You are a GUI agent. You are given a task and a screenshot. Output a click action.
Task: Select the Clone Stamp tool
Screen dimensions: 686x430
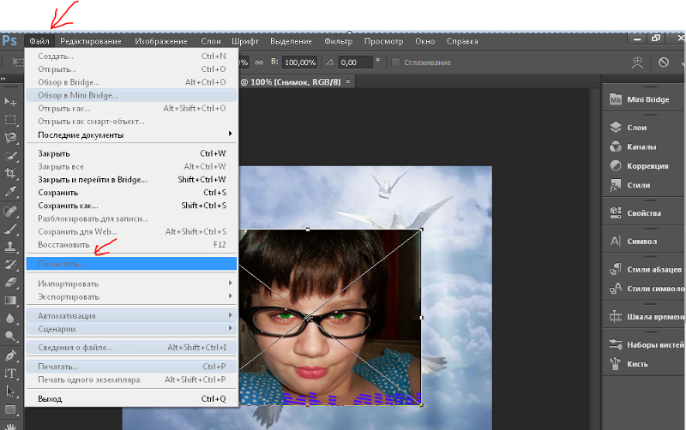[x=10, y=247]
